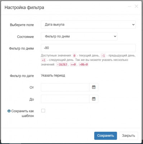The width and height of the screenshot is (143, 144).
Task: Focus the До date input
Action: point(65,99)
